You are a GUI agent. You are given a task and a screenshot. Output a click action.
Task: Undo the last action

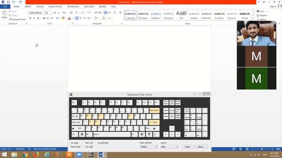(13, 2)
